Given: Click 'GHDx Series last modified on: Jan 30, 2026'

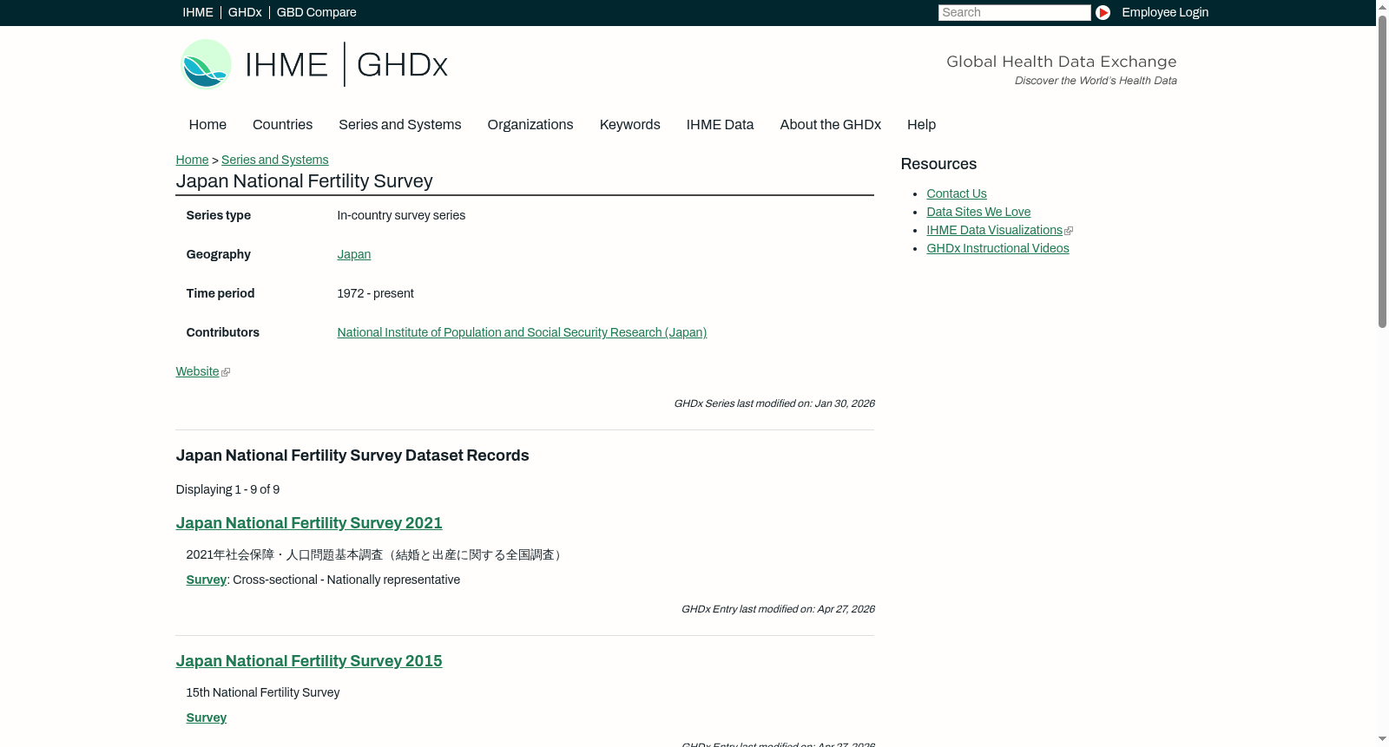Looking at the screenshot, I should 774,403.
